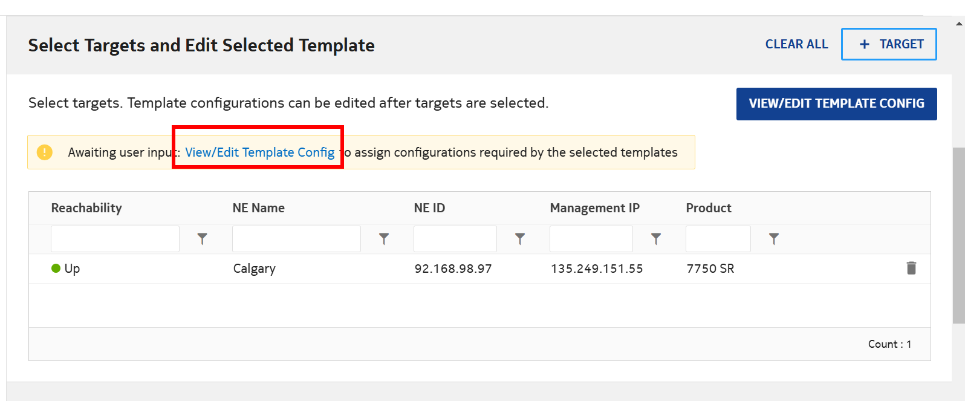Click the yellow warning alert icon
The width and height of the screenshot is (965, 401).
[45, 152]
